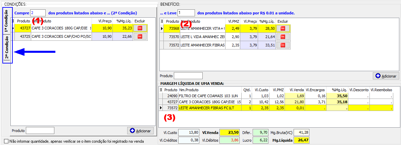Click the Vl.Créditos field 0,38
401x145 pixels.
point(189,140)
